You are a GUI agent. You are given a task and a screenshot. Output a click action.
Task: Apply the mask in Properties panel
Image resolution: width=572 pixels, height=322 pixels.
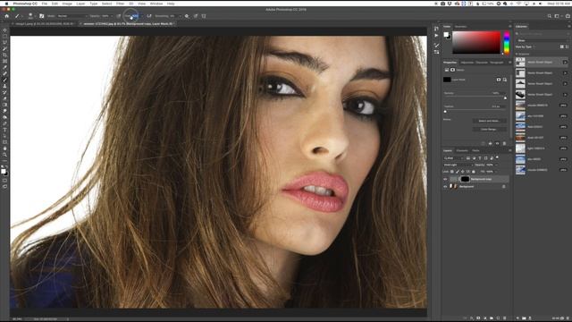click(x=491, y=143)
